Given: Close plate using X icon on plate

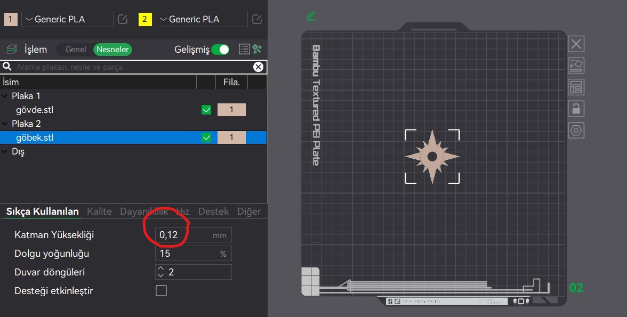Looking at the screenshot, I should point(576,44).
